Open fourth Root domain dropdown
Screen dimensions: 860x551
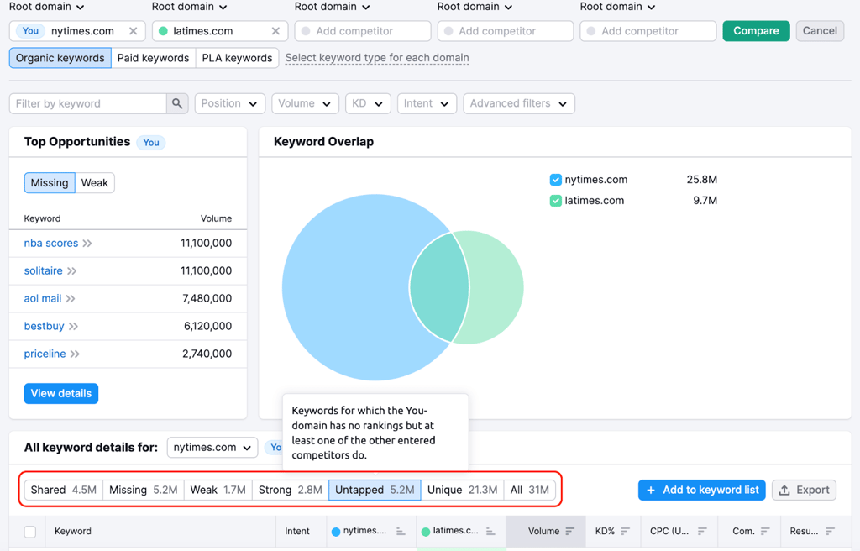[x=475, y=7]
